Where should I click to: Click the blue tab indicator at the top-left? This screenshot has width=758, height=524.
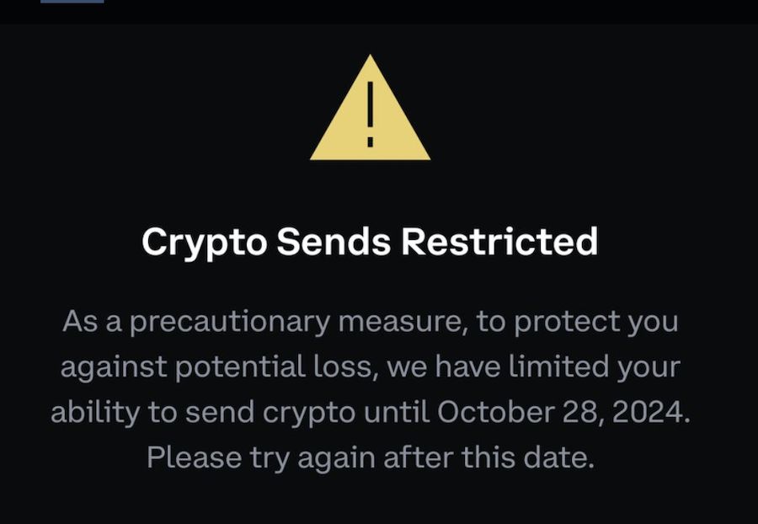[x=72, y=2]
